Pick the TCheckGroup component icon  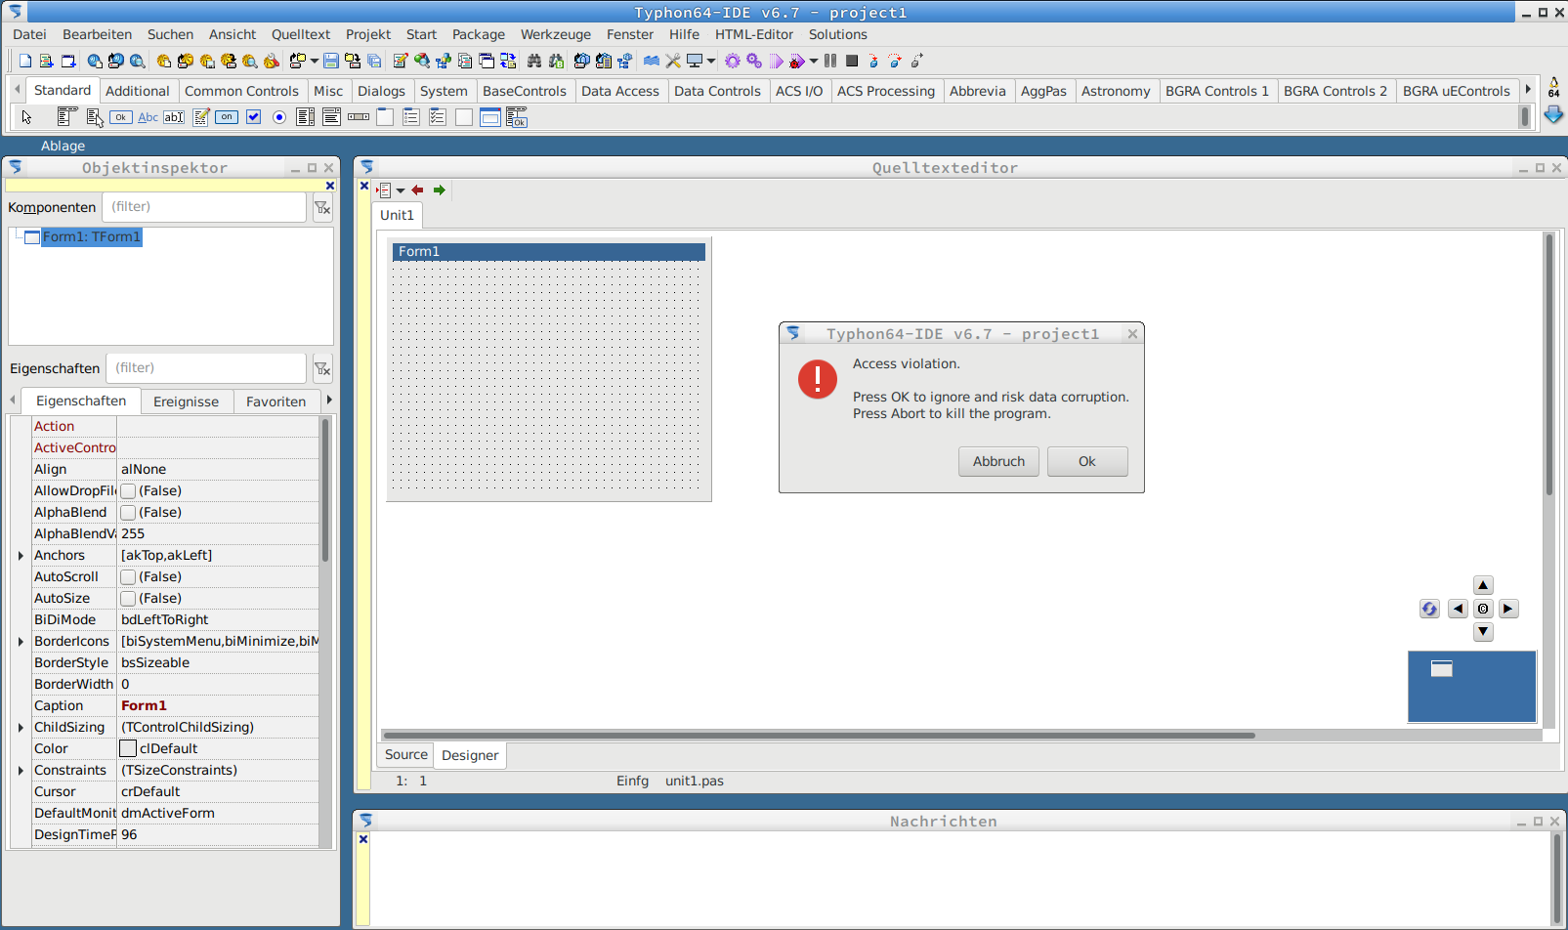coord(438,117)
